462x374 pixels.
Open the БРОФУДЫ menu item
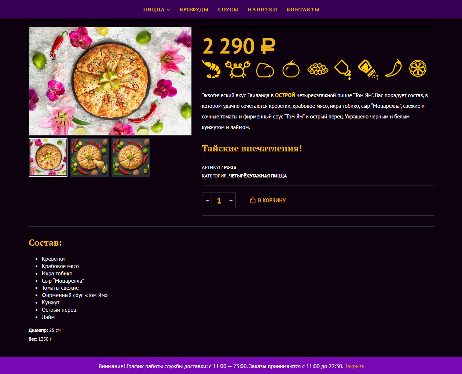click(x=194, y=10)
